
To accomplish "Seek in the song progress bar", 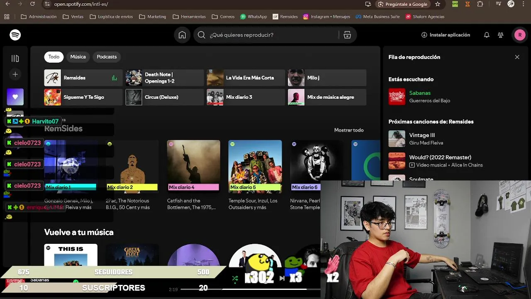I will pyautogui.click(x=251, y=289).
